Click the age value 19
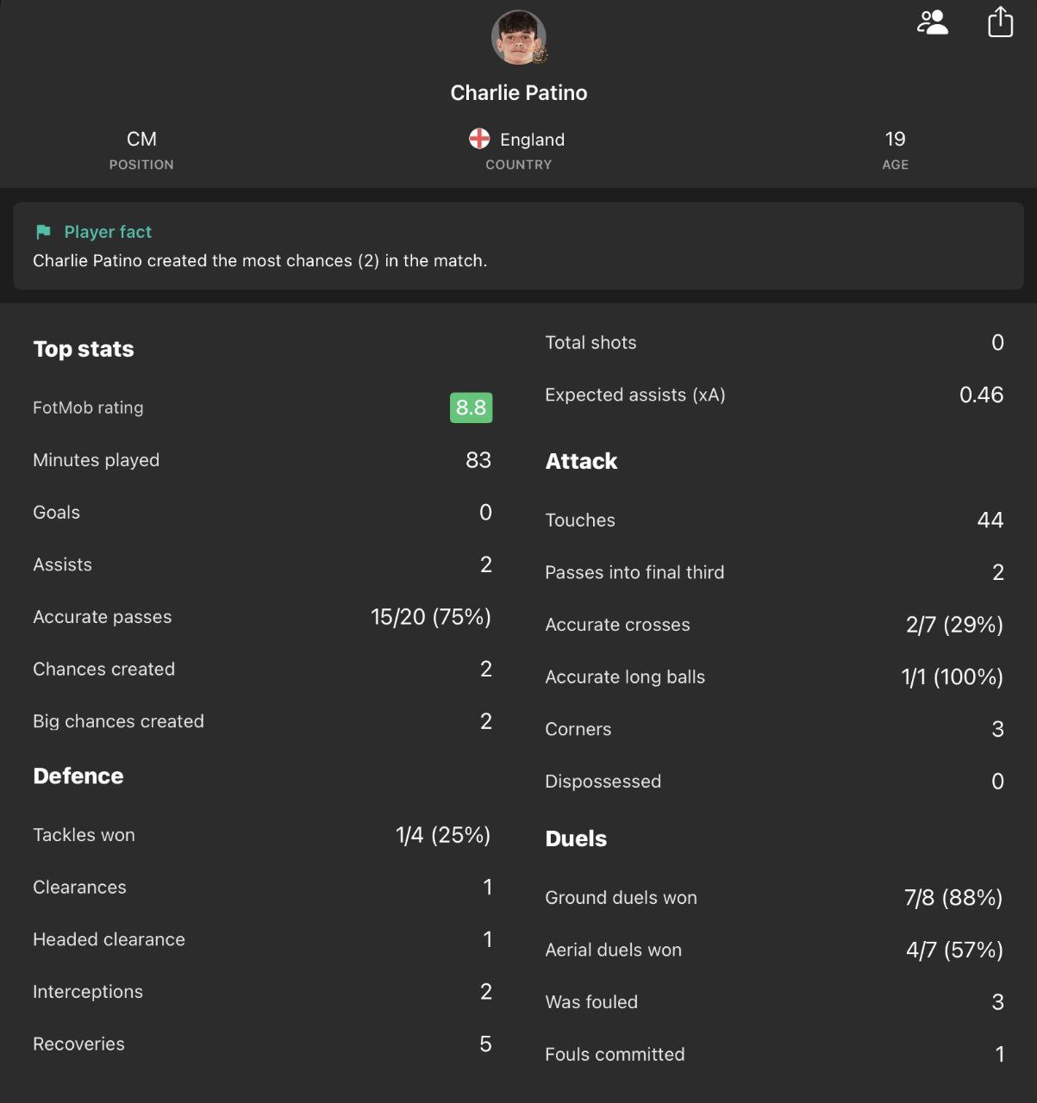Image resolution: width=1037 pixels, height=1103 pixels. pyautogui.click(x=895, y=140)
